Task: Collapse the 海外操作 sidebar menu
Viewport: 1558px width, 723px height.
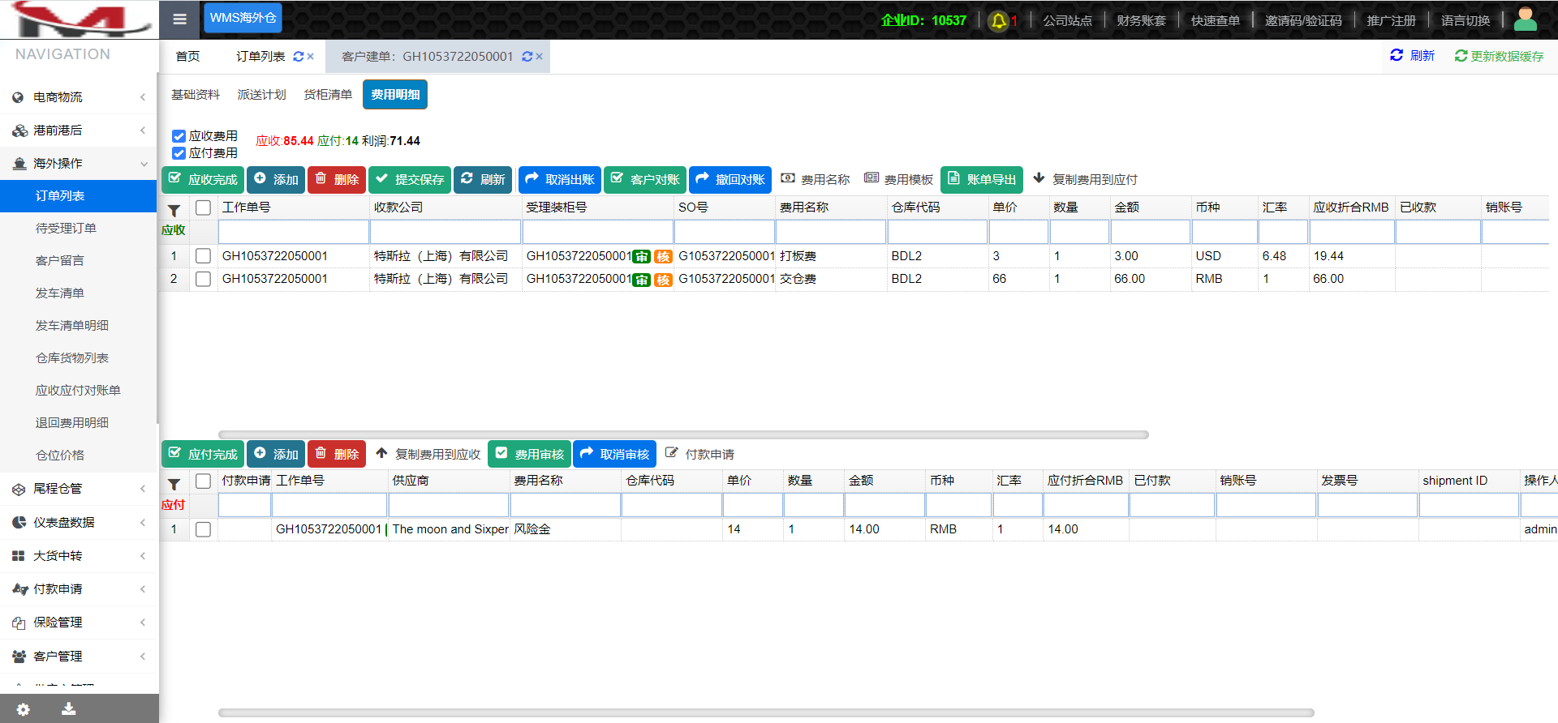Action: click(x=78, y=164)
